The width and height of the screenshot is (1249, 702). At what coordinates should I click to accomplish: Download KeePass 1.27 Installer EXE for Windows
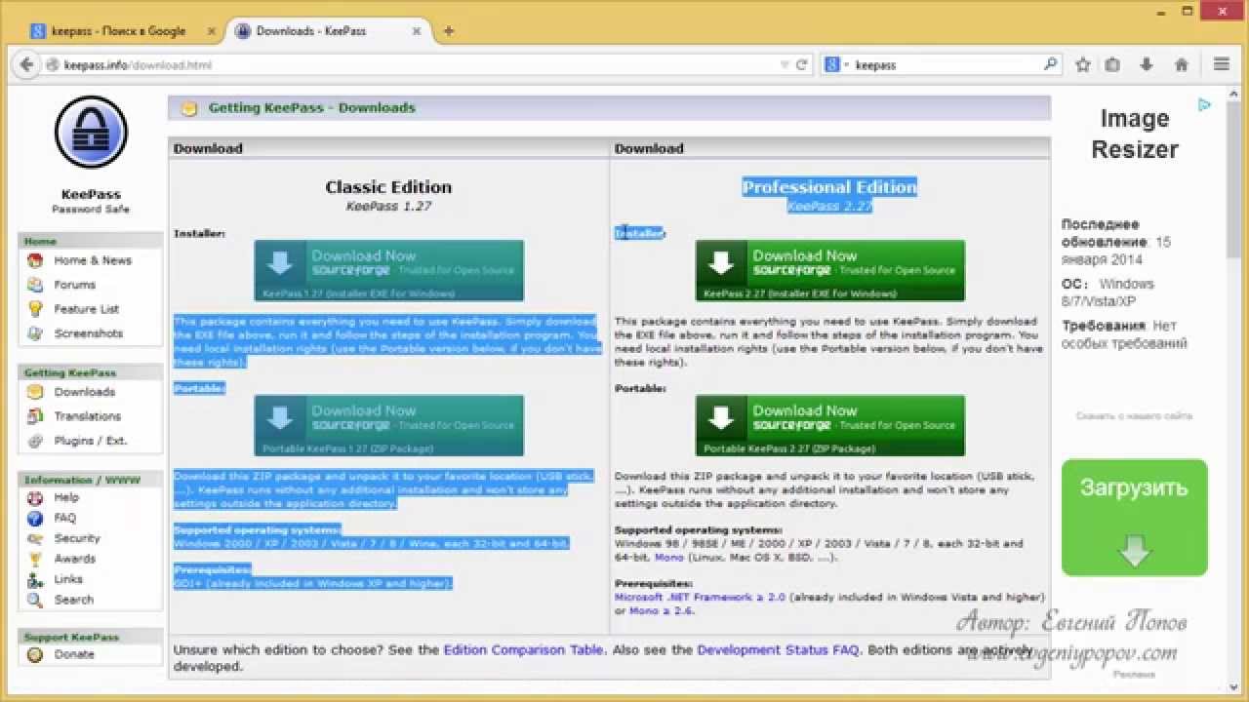pyautogui.click(x=389, y=271)
